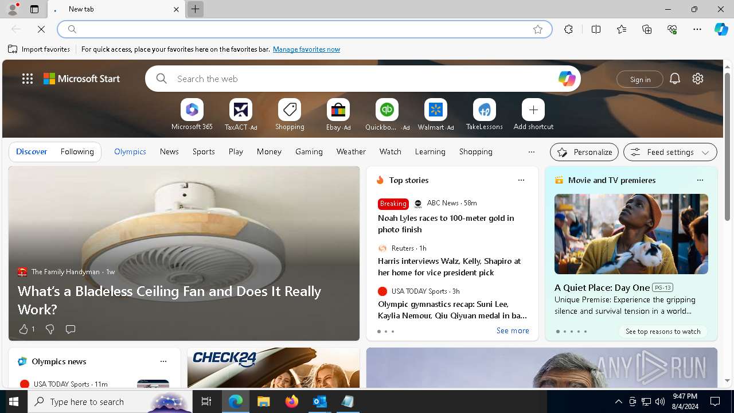Screen dimensions: 734x413
Task: Click the page vertical scrollbar thumb
Action: tap(727, 146)
